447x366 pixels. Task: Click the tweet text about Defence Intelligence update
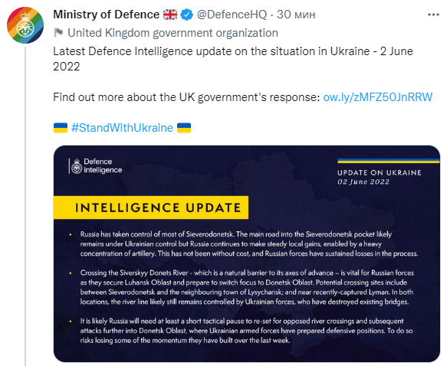pos(233,59)
